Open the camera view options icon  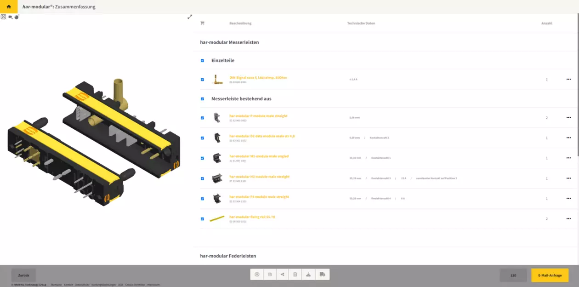(11, 17)
